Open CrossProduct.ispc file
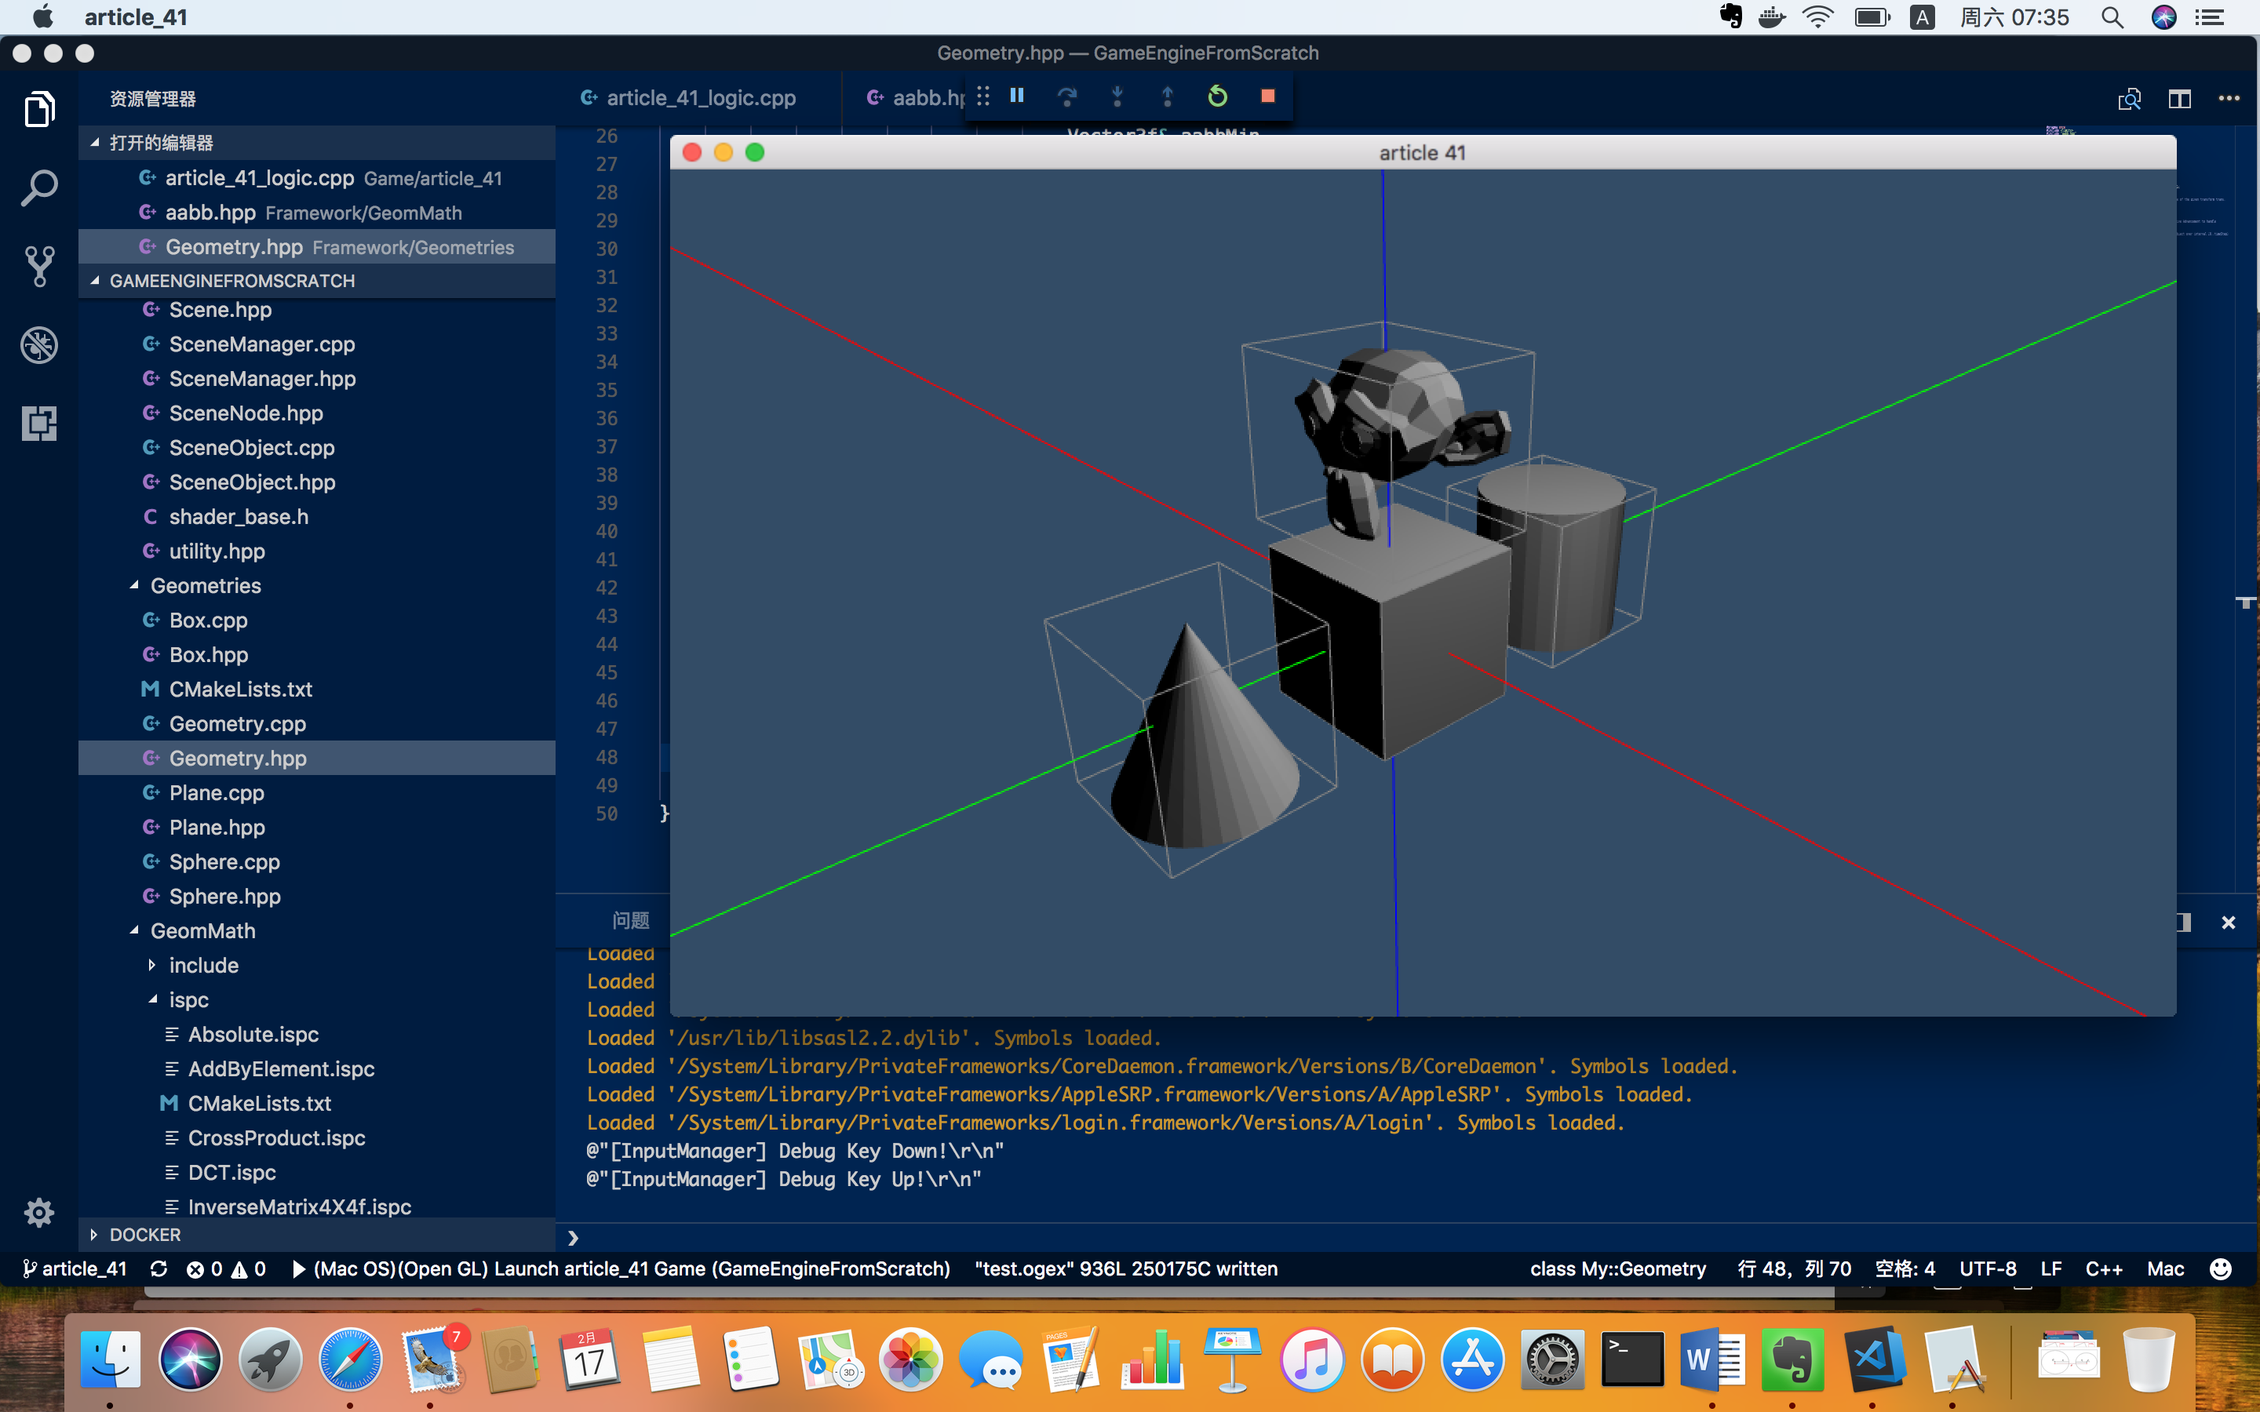The width and height of the screenshot is (2260, 1412). click(x=318, y=1137)
